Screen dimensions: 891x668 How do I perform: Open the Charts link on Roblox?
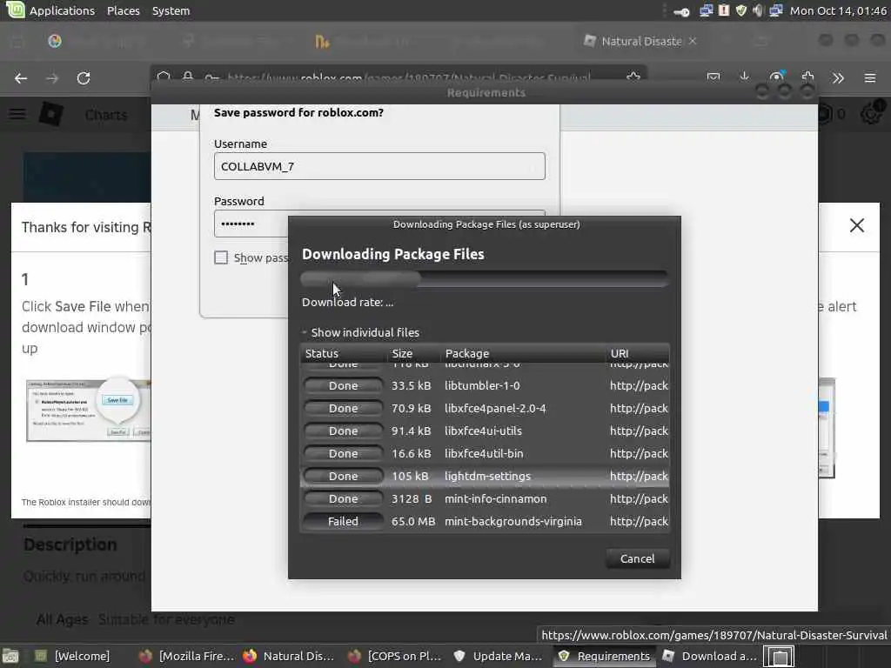coord(106,115)
